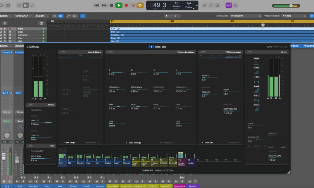Switch to previous Gate section Core Shape arrow
314x188 pixels.
coord(62,143)
